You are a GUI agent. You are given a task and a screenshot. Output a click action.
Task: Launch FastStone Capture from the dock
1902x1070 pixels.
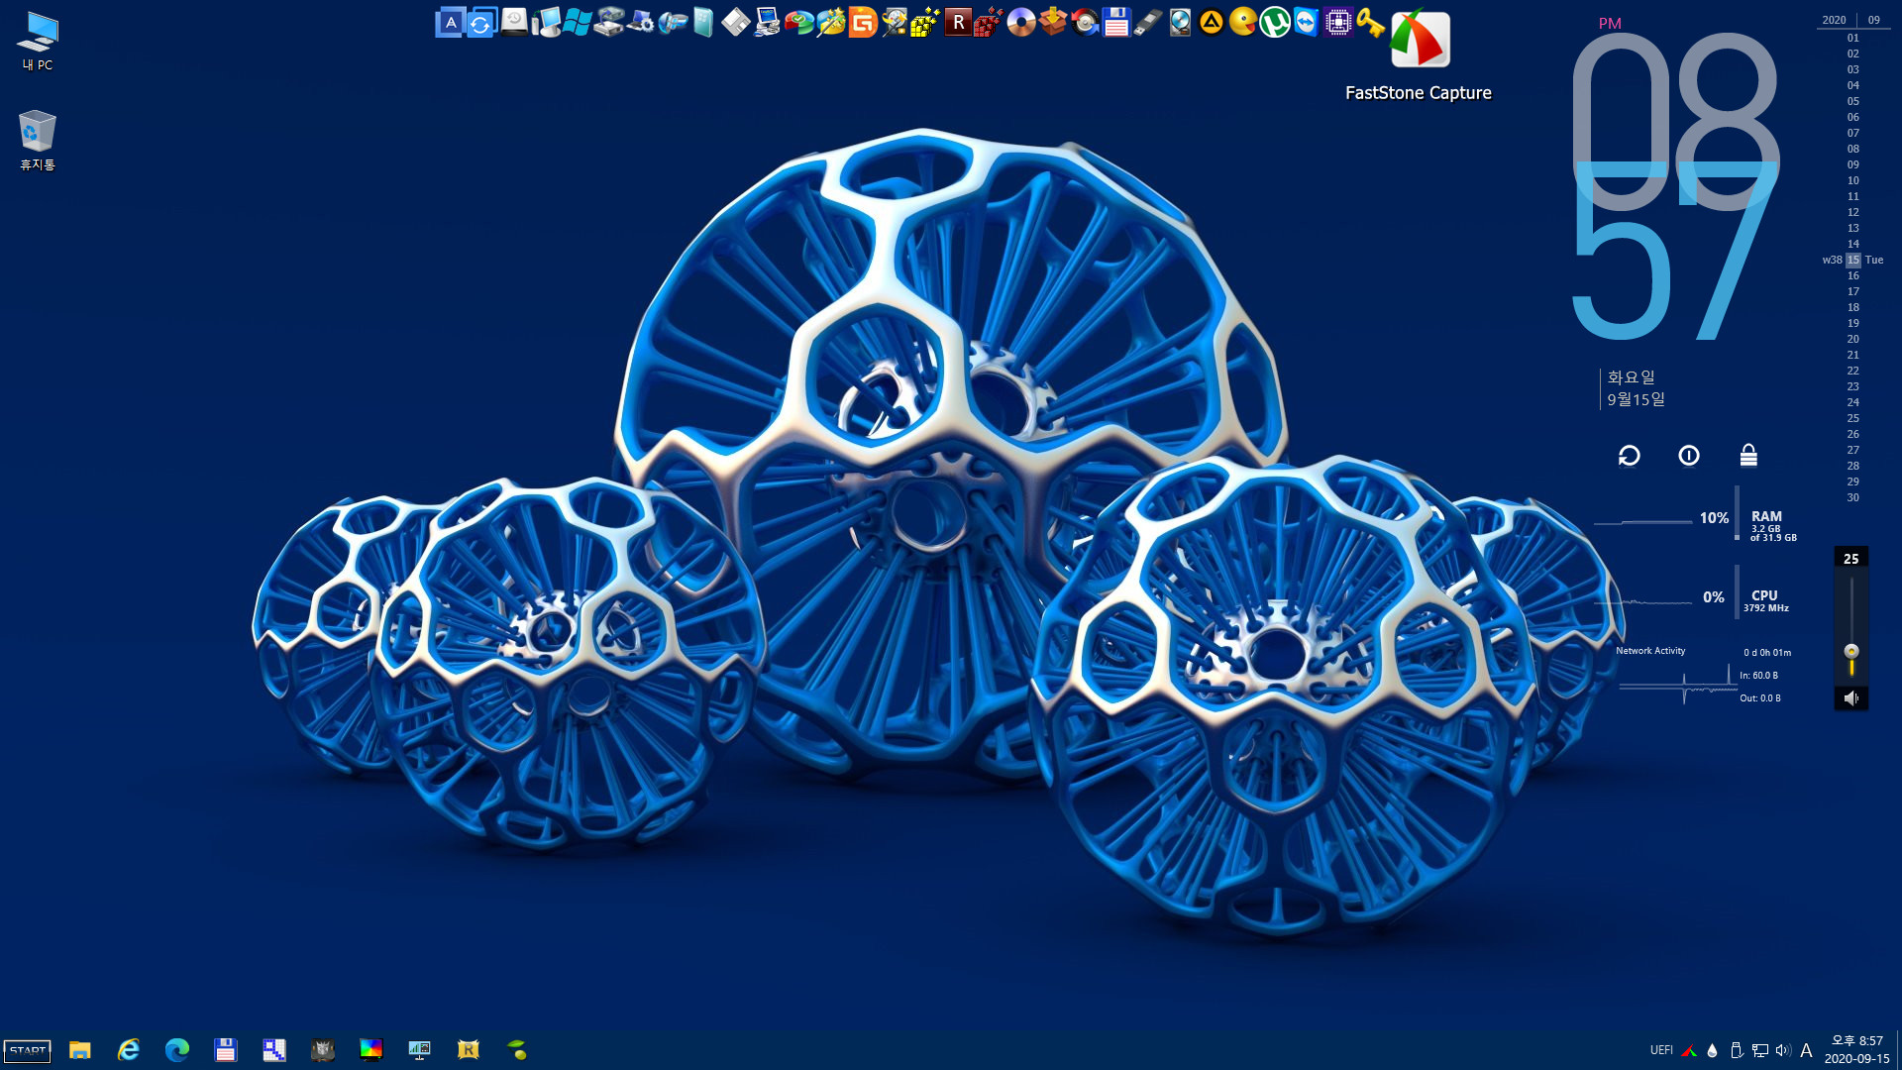coord(1420,40)
